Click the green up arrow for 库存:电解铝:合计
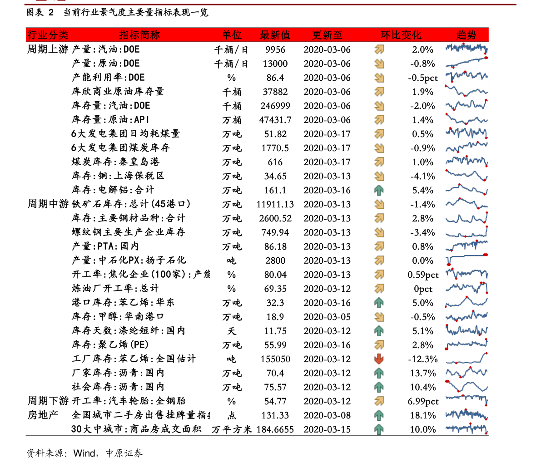541x467 pixels. (x=379, y=190)
